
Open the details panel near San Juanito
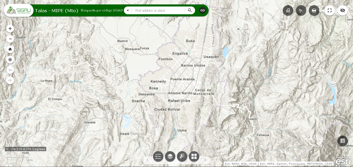pyautogui.click(x=343, y=141)
